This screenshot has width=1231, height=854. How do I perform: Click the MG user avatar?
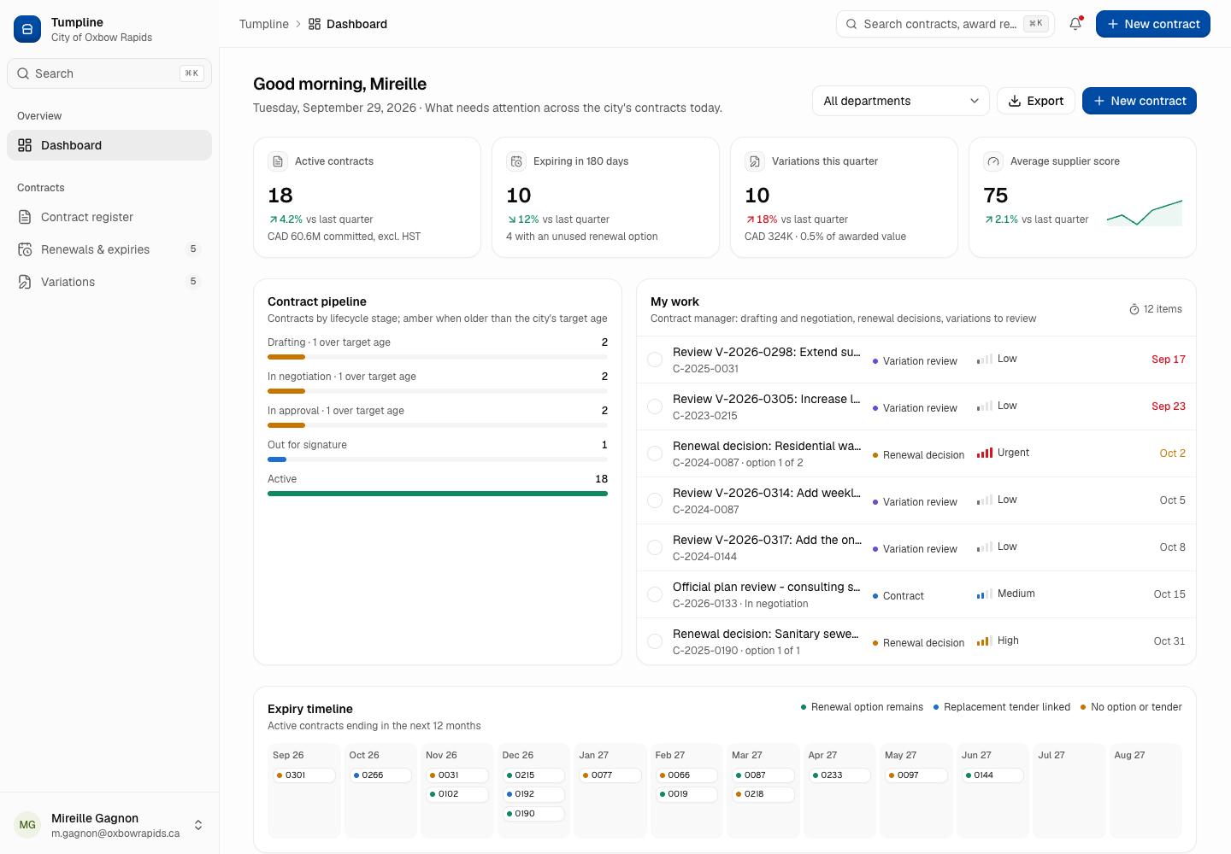pos(27,825)
